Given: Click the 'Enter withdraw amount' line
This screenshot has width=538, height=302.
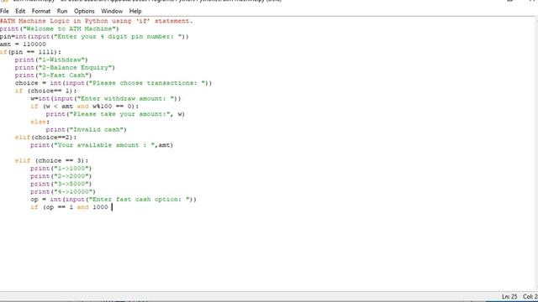Looking at the screenshot, I should click(x=105, y=99).
